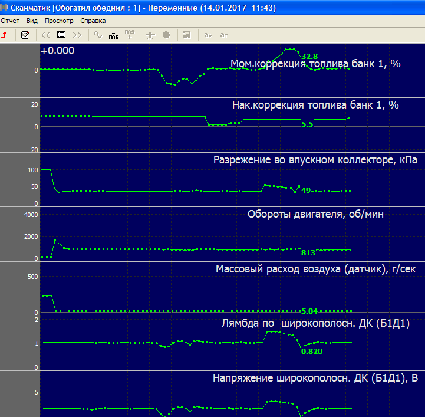Screen dimensions: 425x417
Task: Click the round record toolbar icon
Action: 166,35
